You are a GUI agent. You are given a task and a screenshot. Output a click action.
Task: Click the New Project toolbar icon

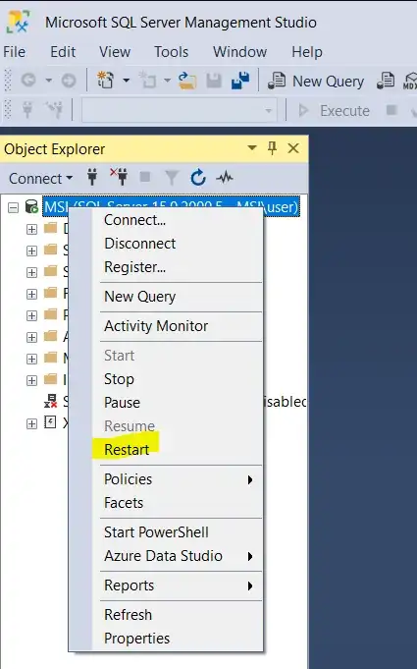[105, 81]
